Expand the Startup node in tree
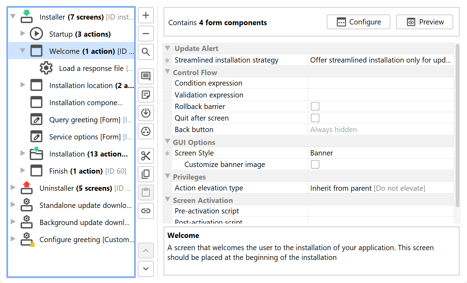 pyautogui.click(x=23, y=34)
